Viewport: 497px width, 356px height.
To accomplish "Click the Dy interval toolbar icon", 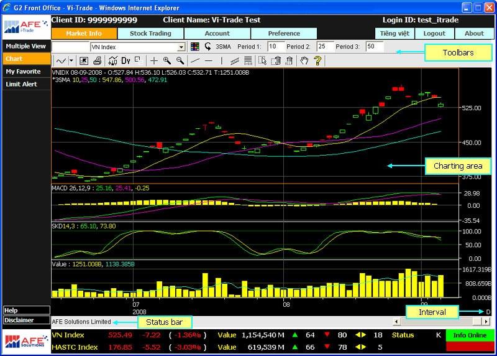I will (x=126, y=60).
